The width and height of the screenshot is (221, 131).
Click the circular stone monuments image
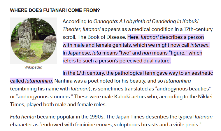pyautogui.click(x=34, y=41)
